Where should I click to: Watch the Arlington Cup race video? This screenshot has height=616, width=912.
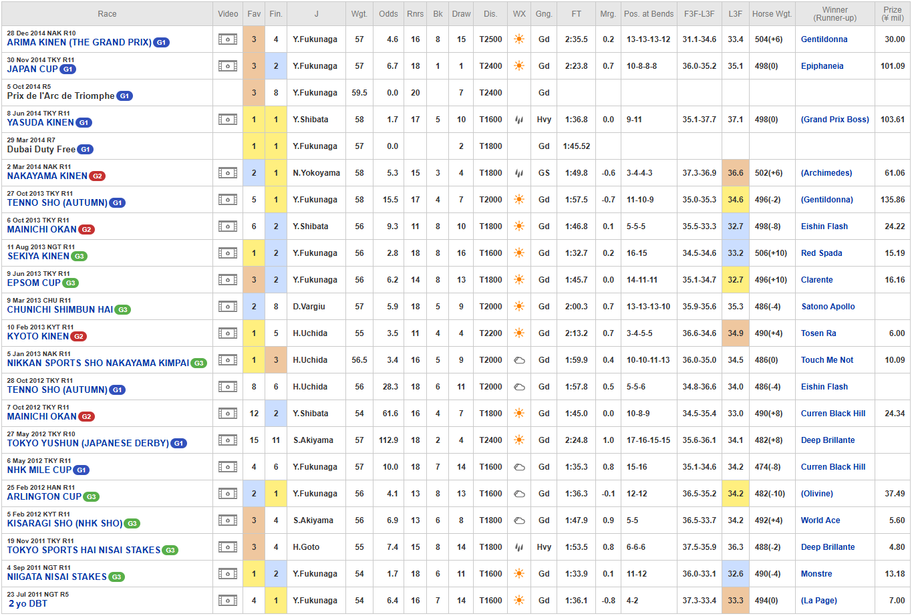click(x=228, y=494)
